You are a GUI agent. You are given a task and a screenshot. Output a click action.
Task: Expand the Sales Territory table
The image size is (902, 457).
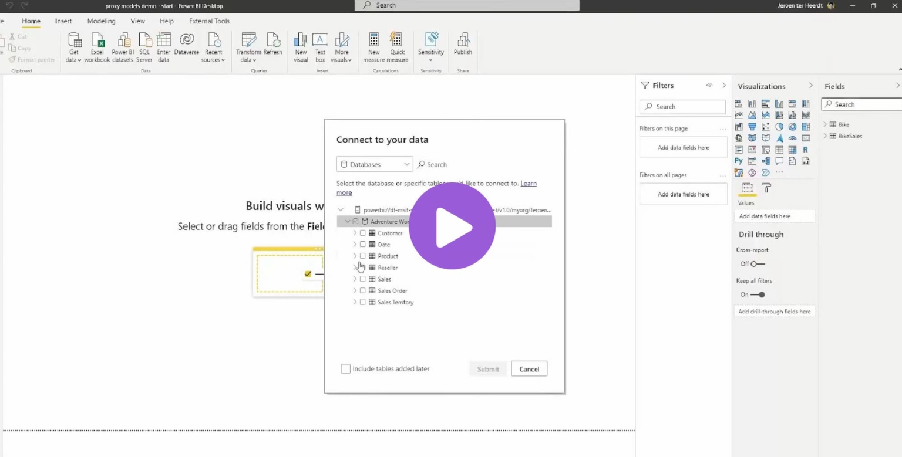coord(354,302)
